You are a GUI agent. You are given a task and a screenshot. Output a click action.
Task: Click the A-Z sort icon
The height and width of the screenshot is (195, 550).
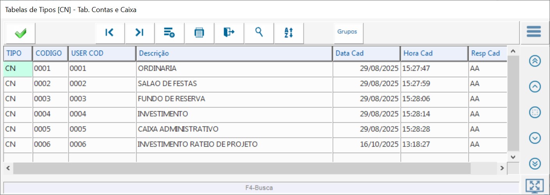[288, 33]
